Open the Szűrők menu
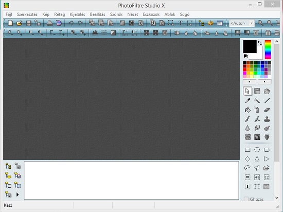Screen dimensions: 283x212 coord(116,14)
